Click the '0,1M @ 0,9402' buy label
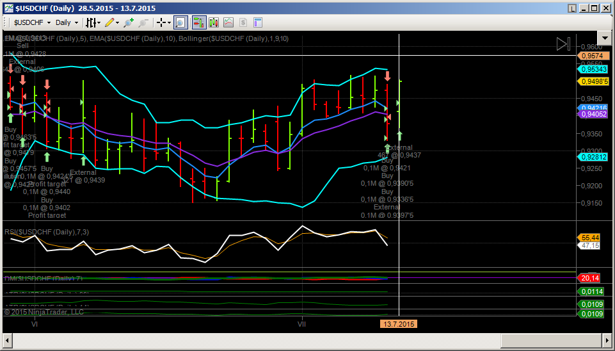 coord(47,208)
